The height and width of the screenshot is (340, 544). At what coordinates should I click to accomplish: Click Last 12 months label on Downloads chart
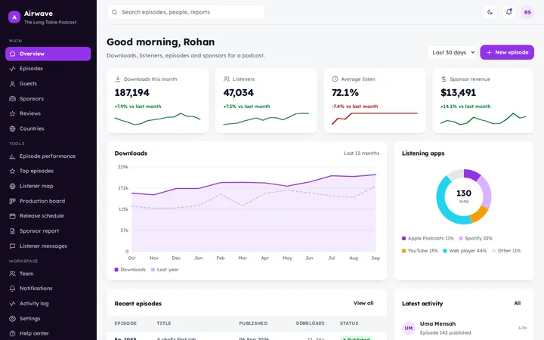click(x=361, y=153)
